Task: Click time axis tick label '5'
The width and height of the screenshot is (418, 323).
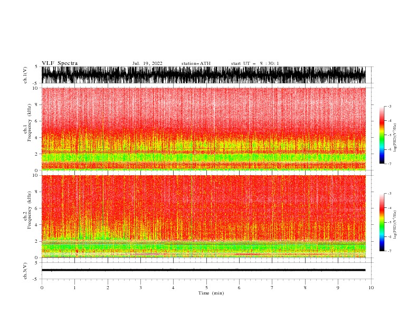Action: tap(206, 288)
